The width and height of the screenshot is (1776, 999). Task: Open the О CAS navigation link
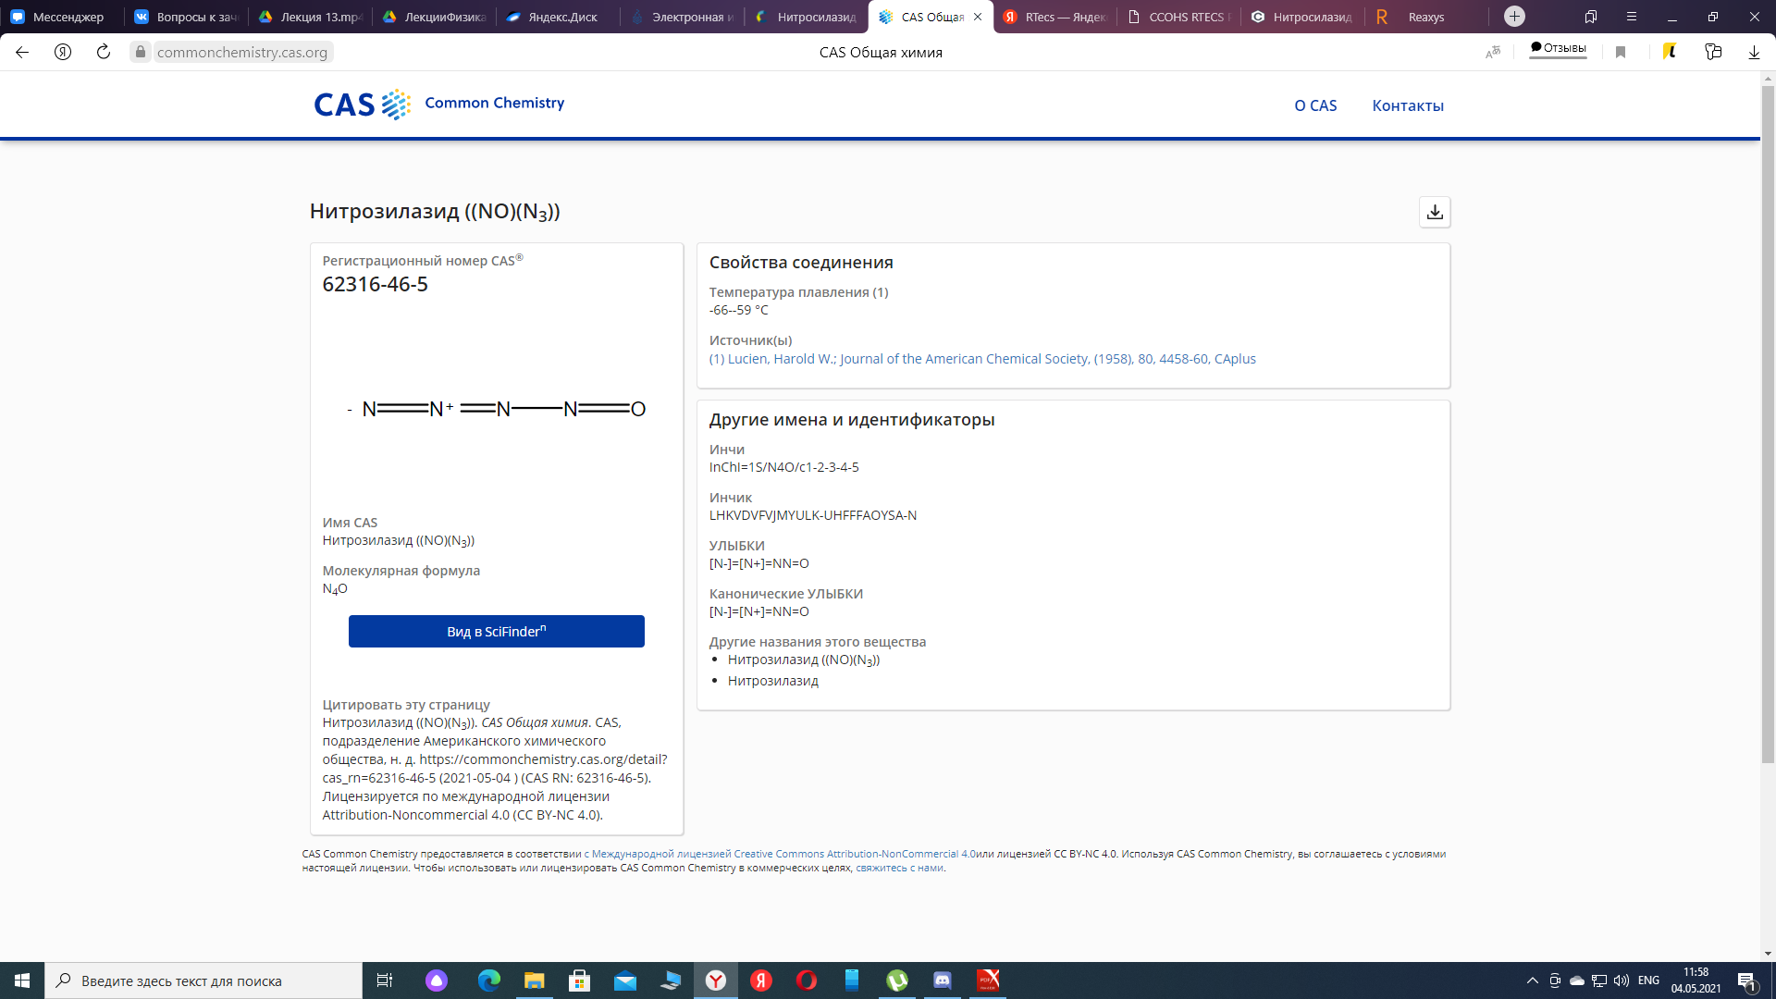click(1315, 105)
